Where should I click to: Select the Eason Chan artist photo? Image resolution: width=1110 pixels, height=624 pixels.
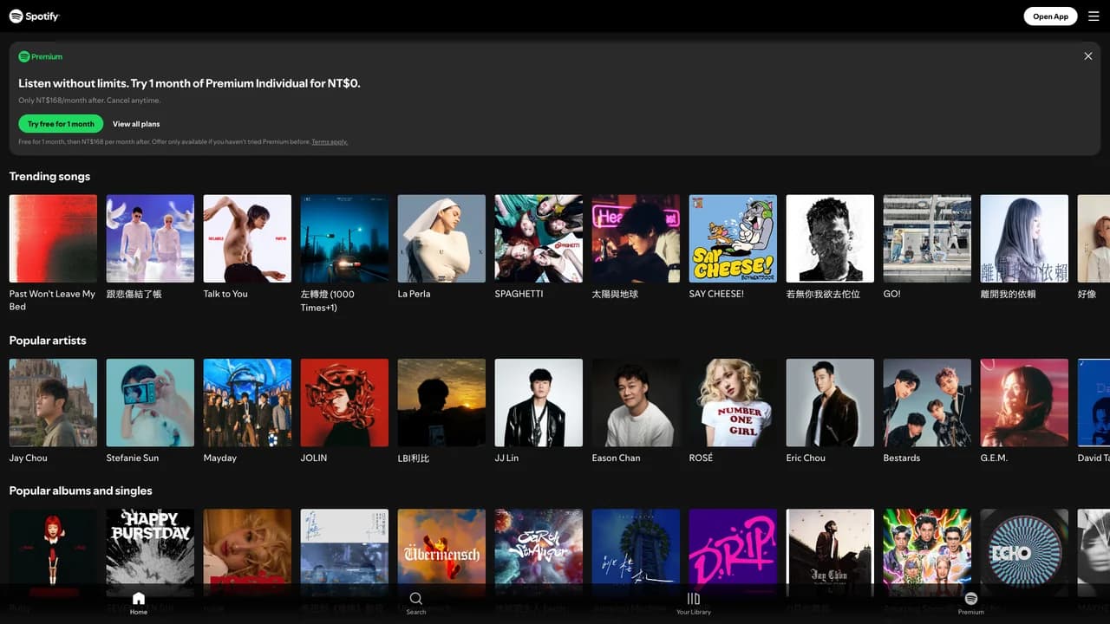[636, 403]
